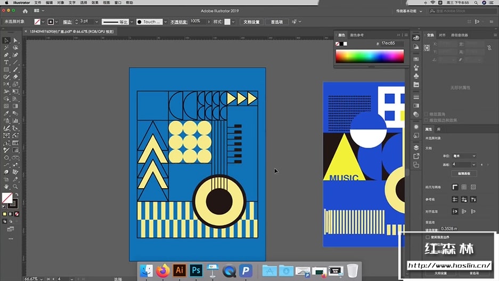This screenshot has height=281, width=499.
Task: Select the Selection tool arrow
Action: pos(6,41)
